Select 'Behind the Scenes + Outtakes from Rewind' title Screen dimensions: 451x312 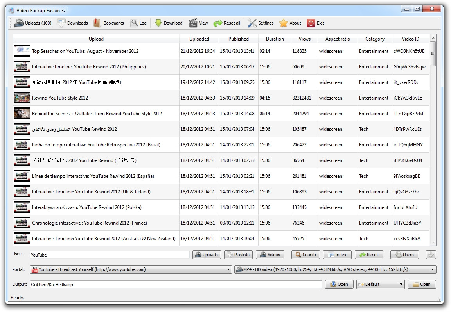click(97, 113)
